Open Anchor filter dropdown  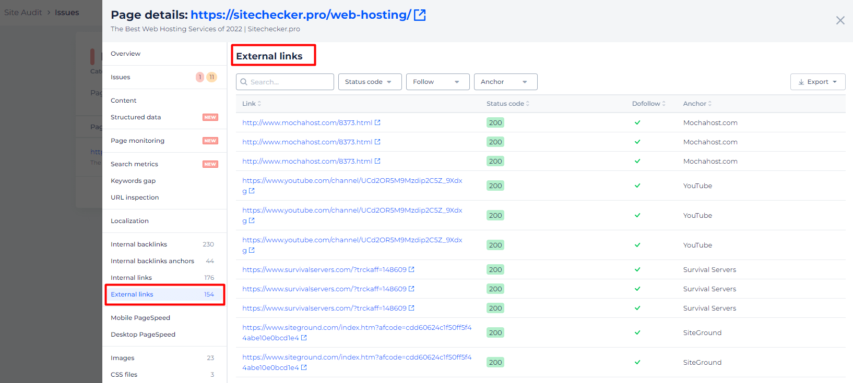pyautogui.click(x=506, y=82)
